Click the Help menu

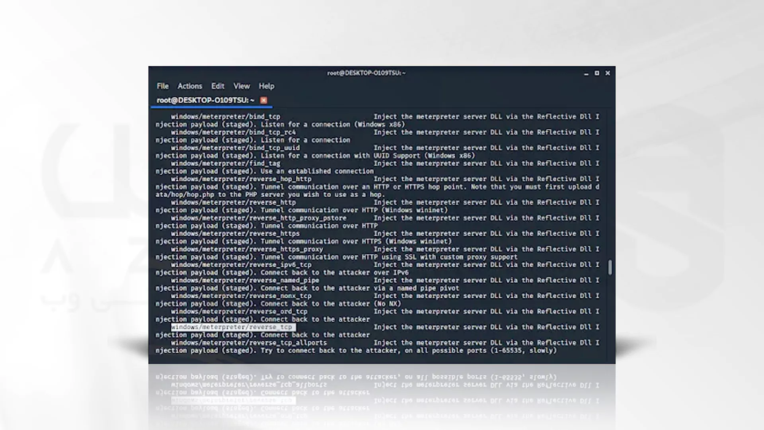(x=267, y=86)
